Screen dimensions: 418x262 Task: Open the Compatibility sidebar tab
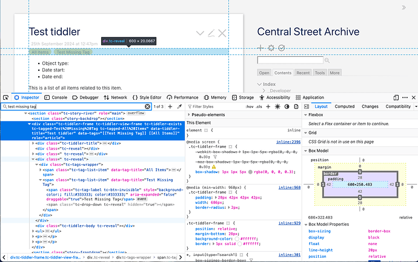pos(398,106)
